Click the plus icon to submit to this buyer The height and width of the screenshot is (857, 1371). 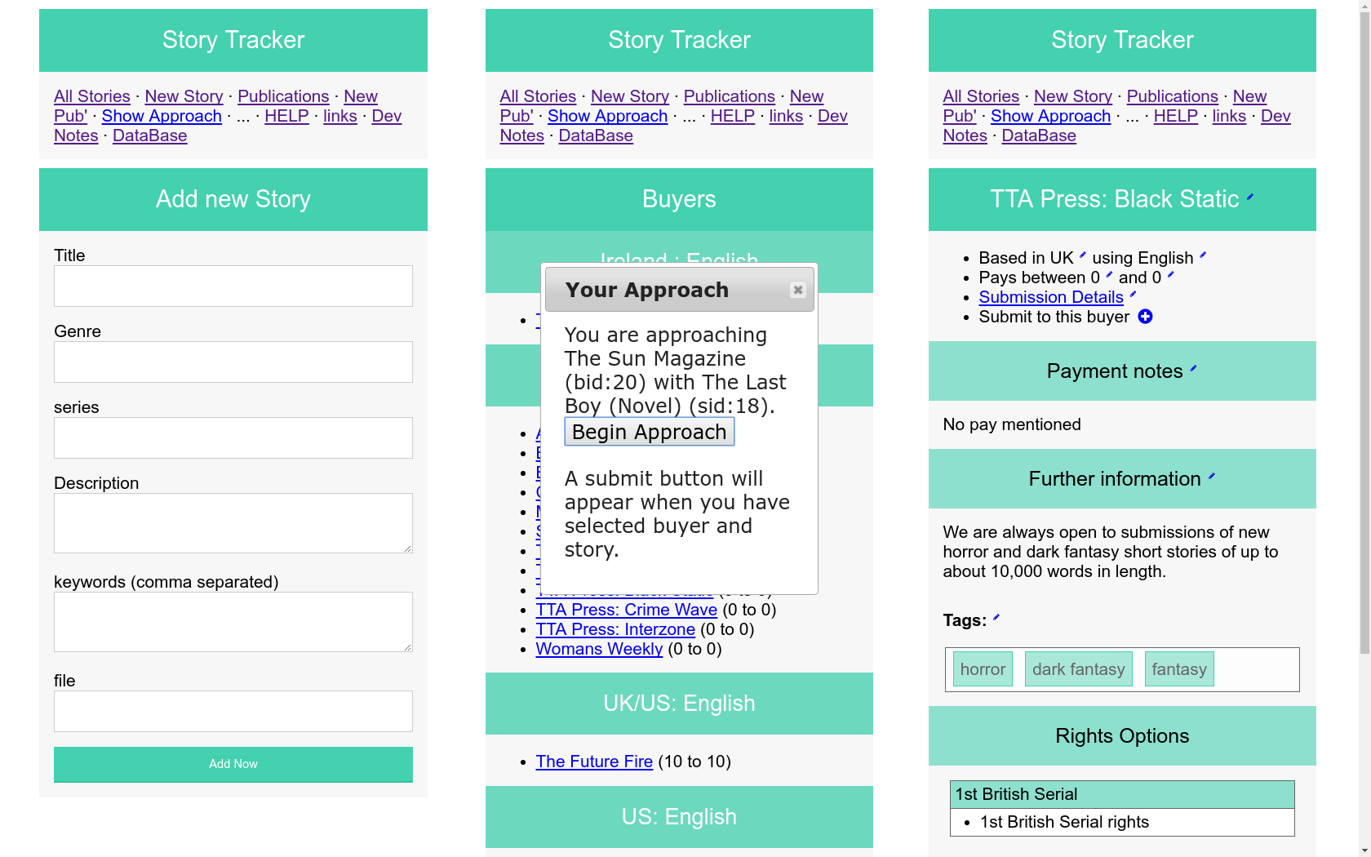(x=1145, y=317)
